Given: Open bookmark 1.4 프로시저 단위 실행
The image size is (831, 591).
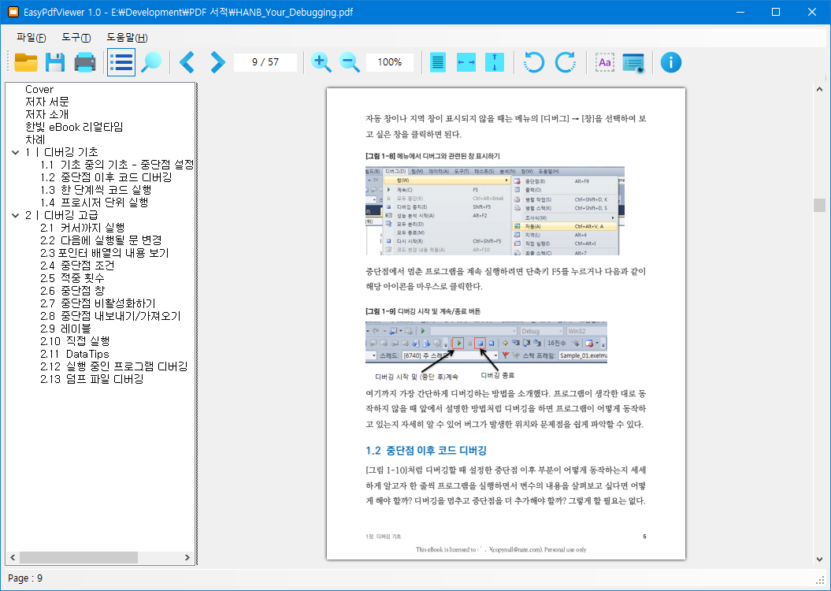Looking at the screenshot, I should coord(95,203).
